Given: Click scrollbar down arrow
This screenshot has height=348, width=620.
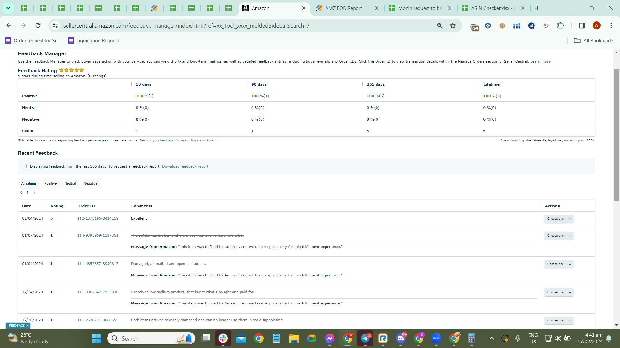Looking at the screenshot, I should point(616,325).
